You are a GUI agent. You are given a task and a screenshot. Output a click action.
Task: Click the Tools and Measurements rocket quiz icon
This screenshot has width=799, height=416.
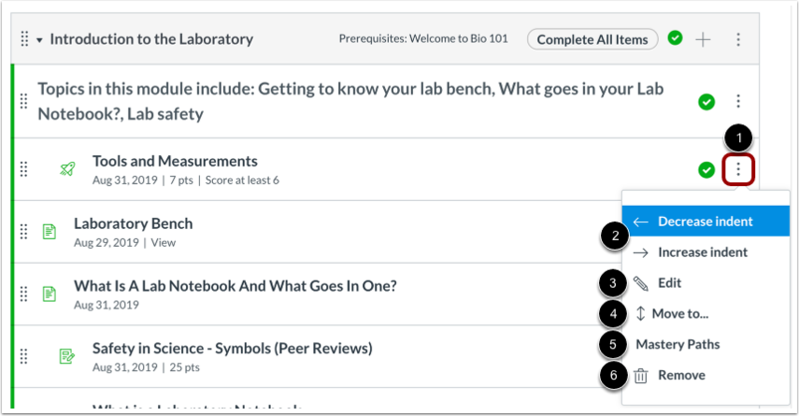point(67,169)
